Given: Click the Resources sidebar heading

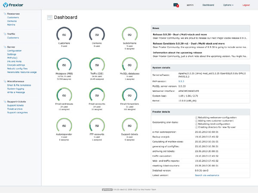Looking at the screenshot, I should (x=13, y=14).
